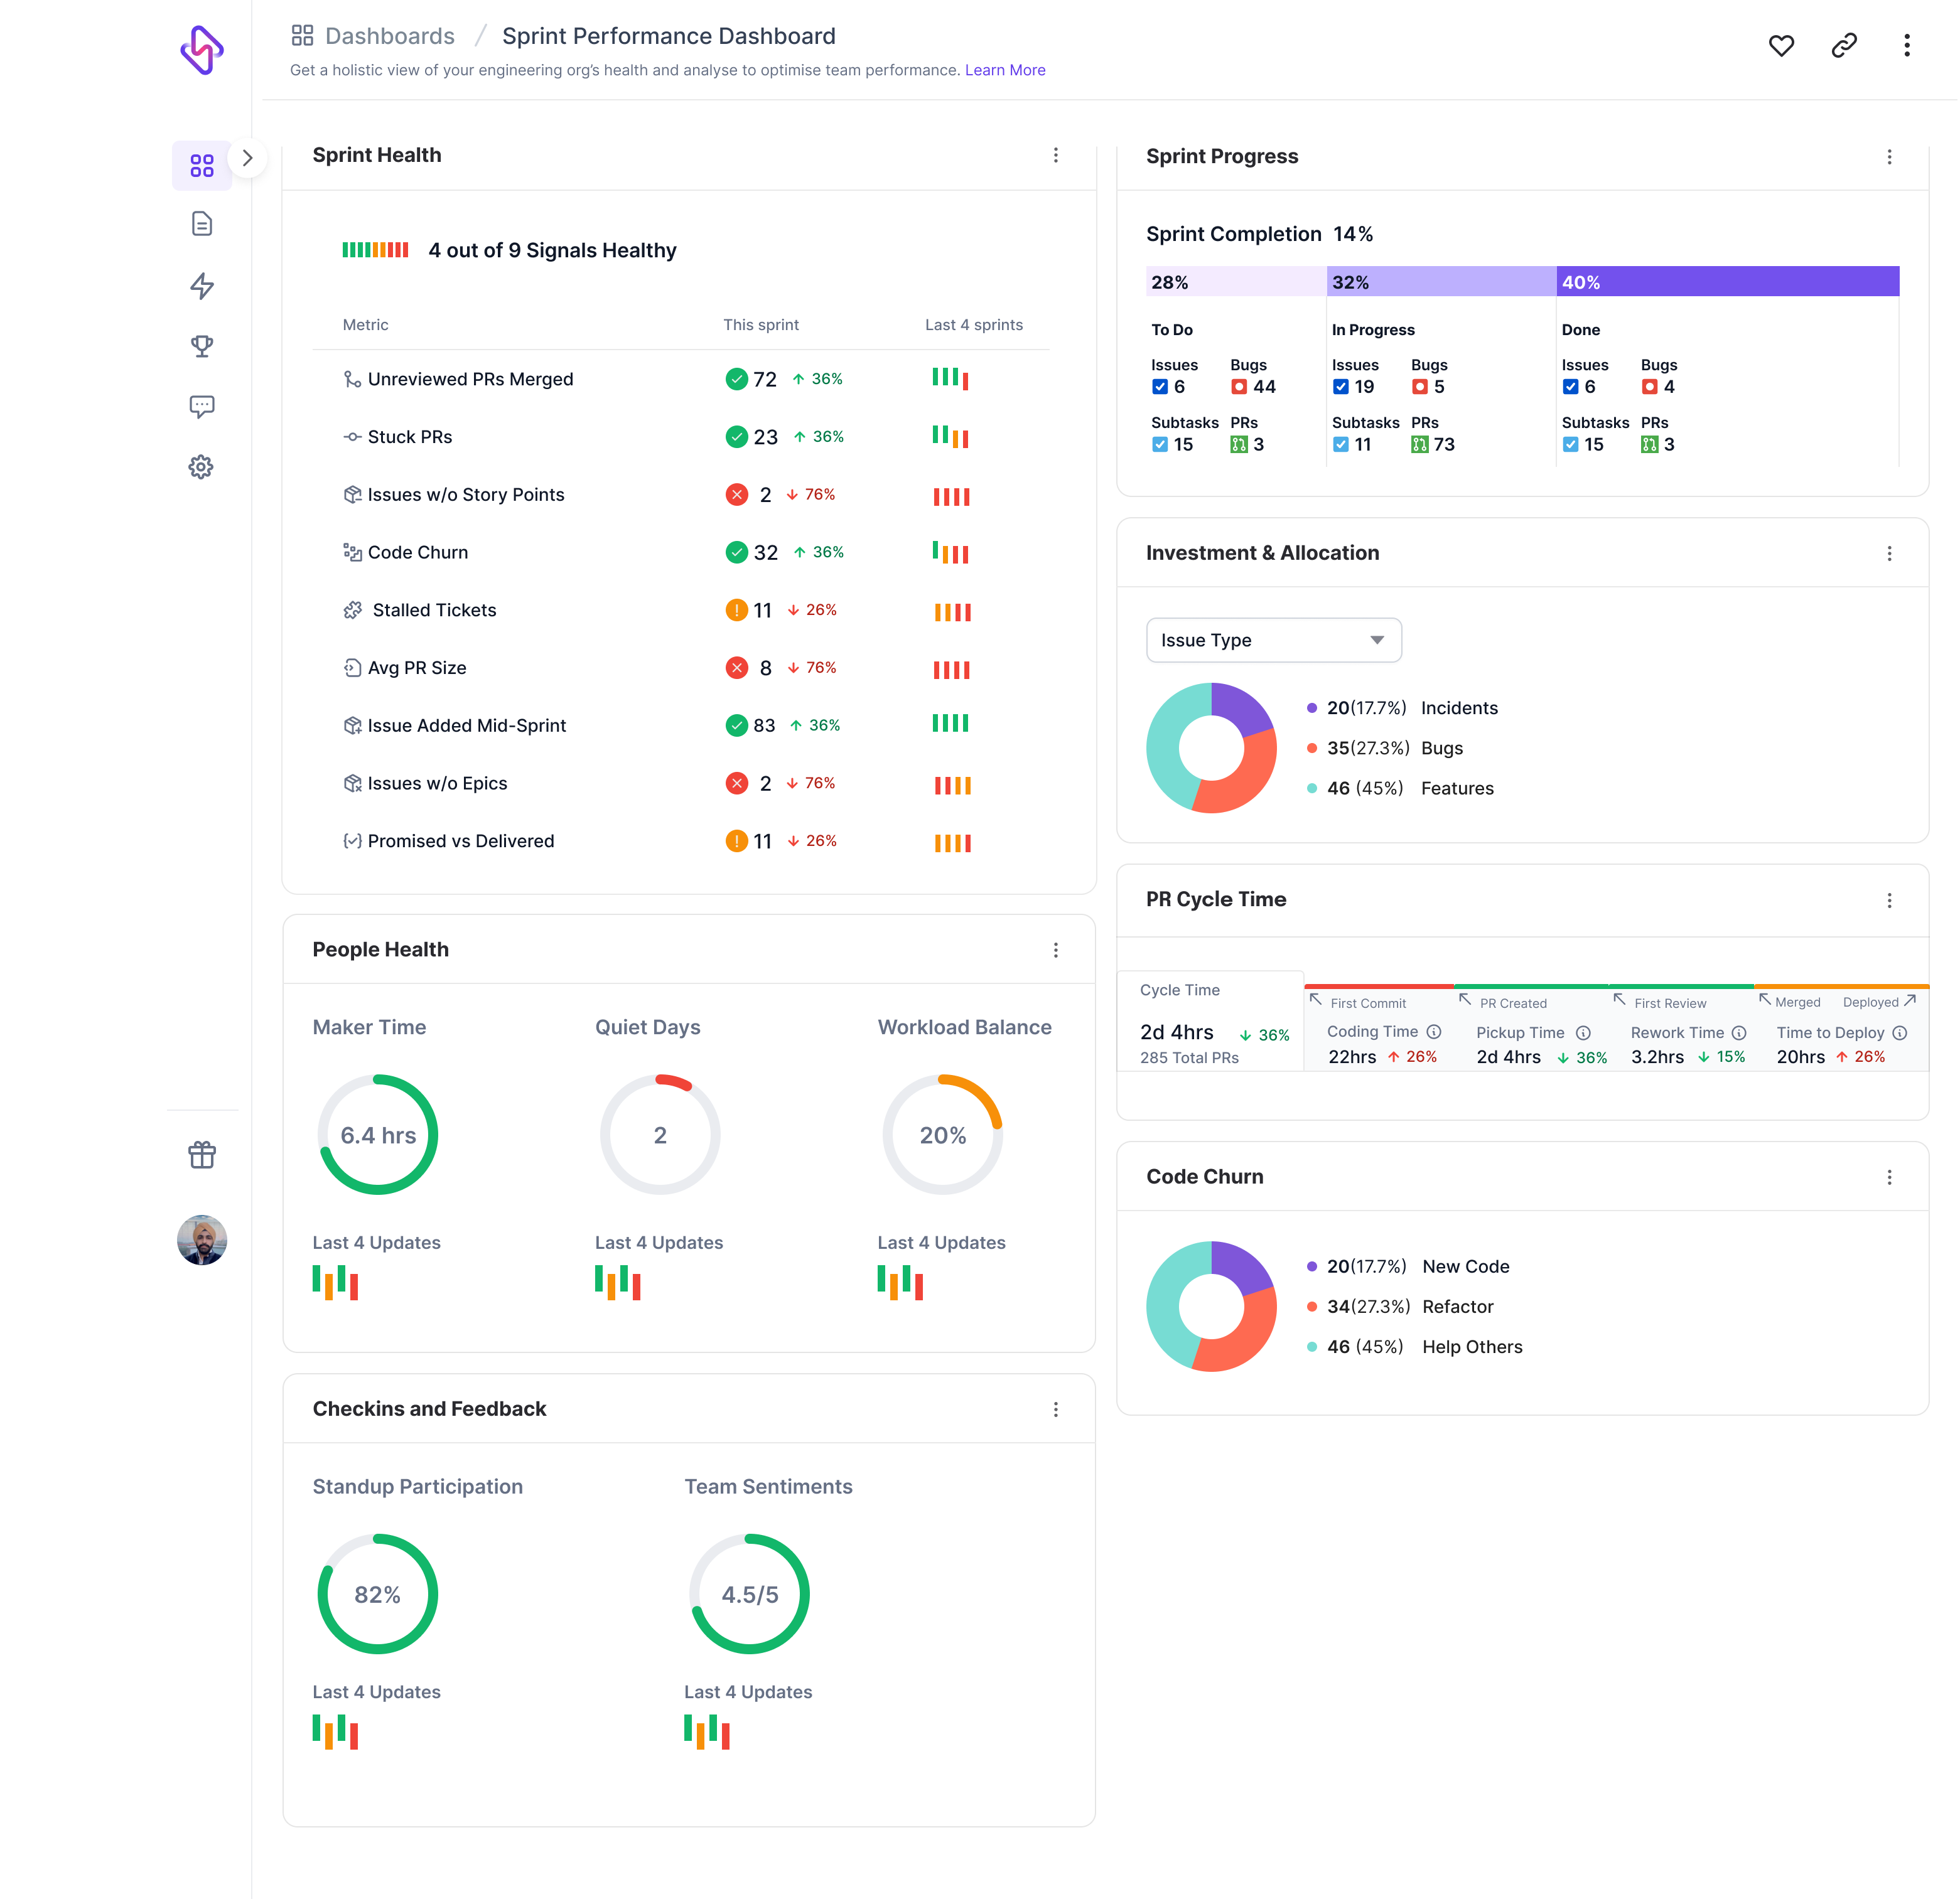Open PR Cycle Time card kebab menu
The image size is (1960, 1899).
pos(1889,901)
